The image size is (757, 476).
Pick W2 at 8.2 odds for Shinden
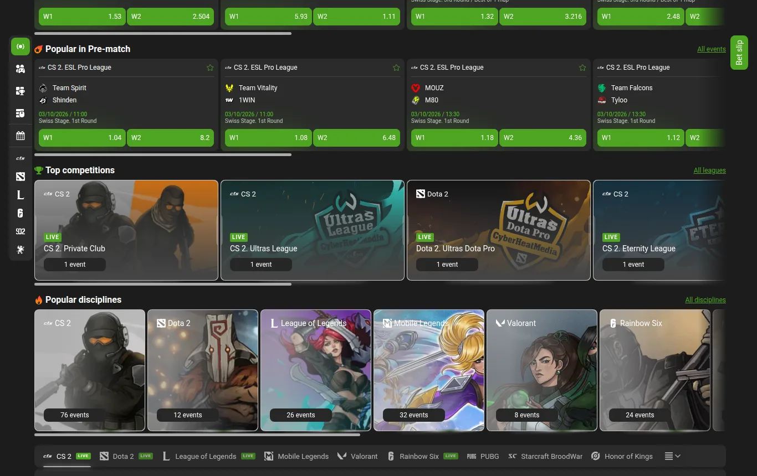tap(170, 138)
